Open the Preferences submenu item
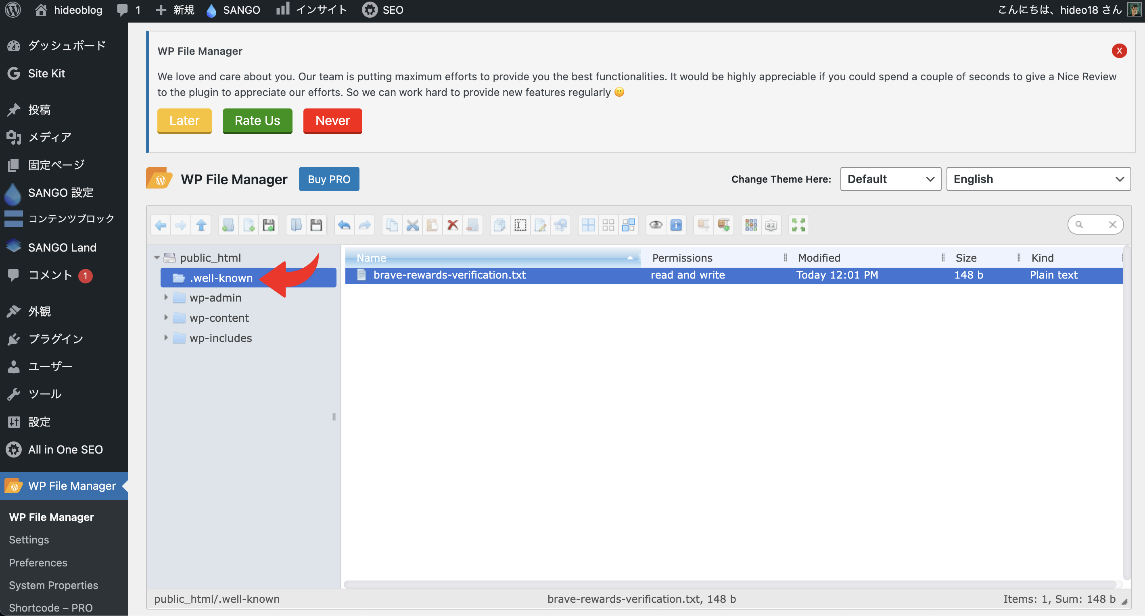The height and width of the screenshot is (616, 1145). [x=38, y=562]
